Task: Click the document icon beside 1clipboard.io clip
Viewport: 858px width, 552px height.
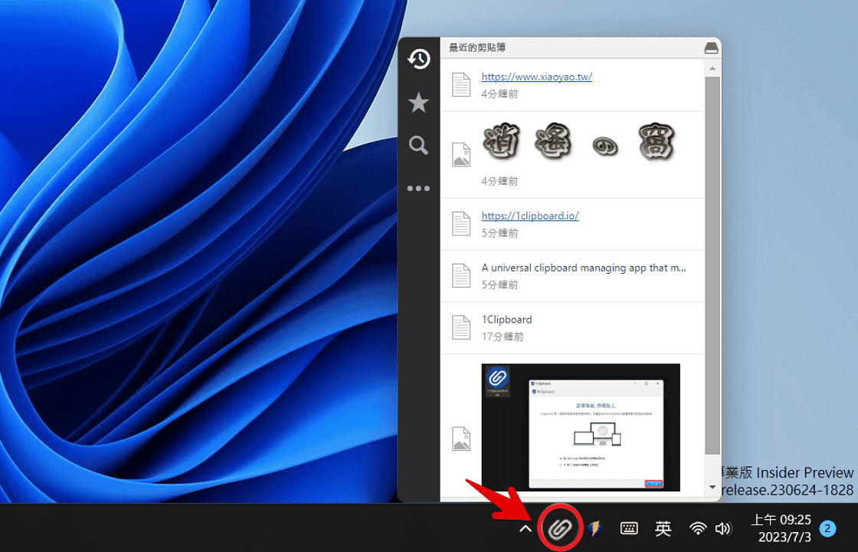Action: click(461, 224)
